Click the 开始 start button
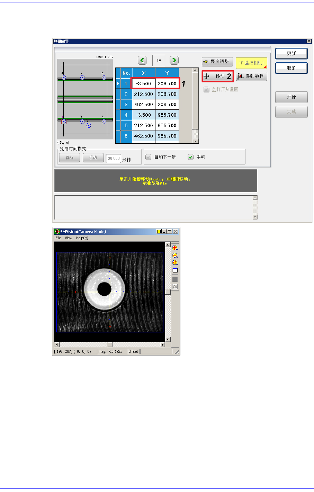This screenshot has width=314, height=492. point(291,97)
